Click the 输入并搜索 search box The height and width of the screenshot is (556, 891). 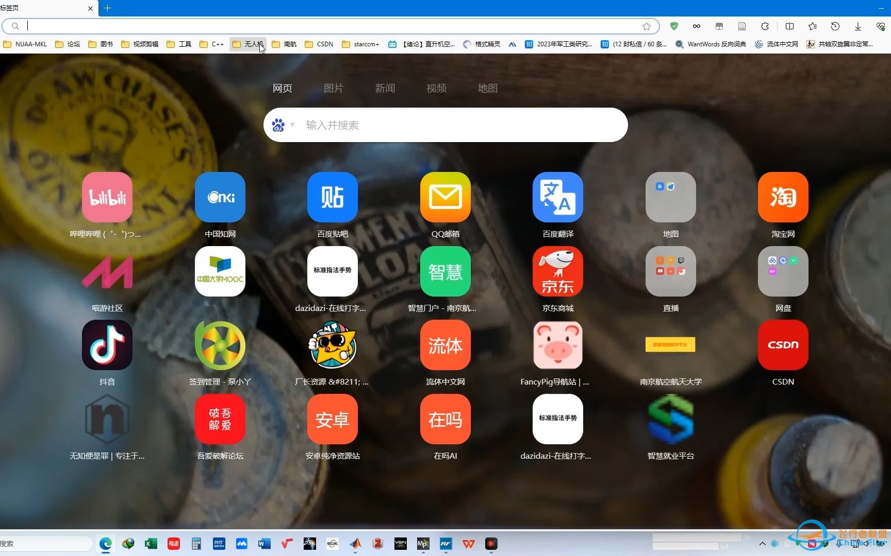(x=445, y=125)
